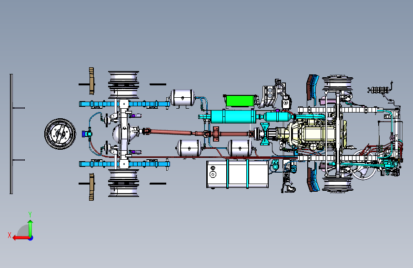
Task: Select the spare wheel at chassis rear
Action: [60, 134]
